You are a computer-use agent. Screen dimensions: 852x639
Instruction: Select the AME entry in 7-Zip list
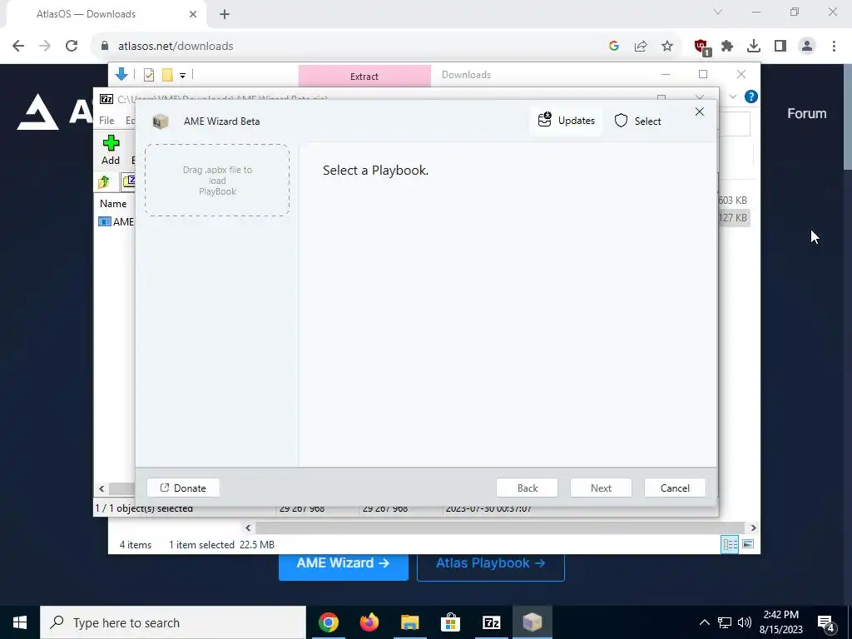[116, 221]
